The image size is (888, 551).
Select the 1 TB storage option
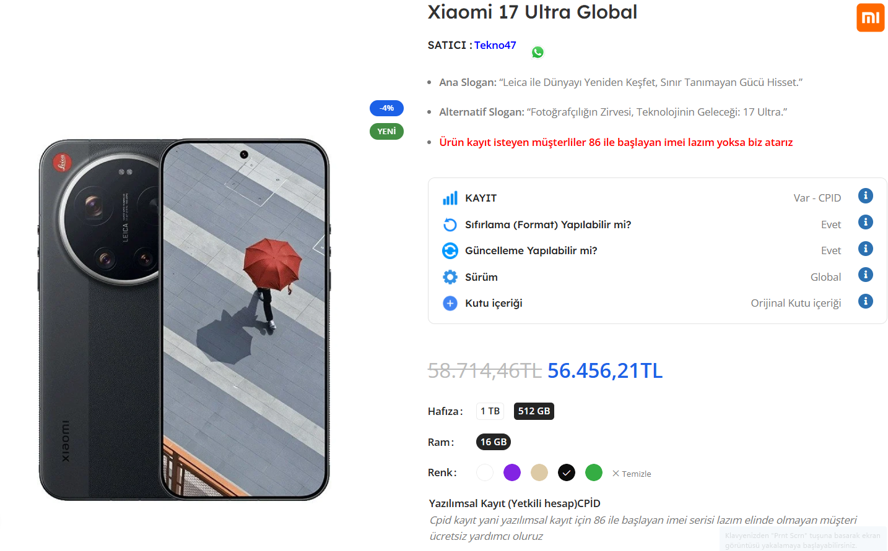click(x=490, y=411)
